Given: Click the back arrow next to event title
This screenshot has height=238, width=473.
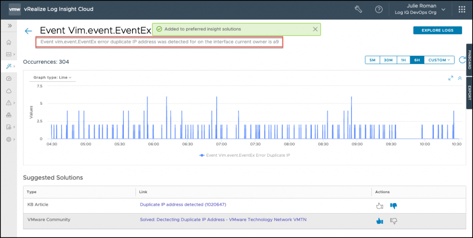Looking at the screenshot, I should coord(29,31).
